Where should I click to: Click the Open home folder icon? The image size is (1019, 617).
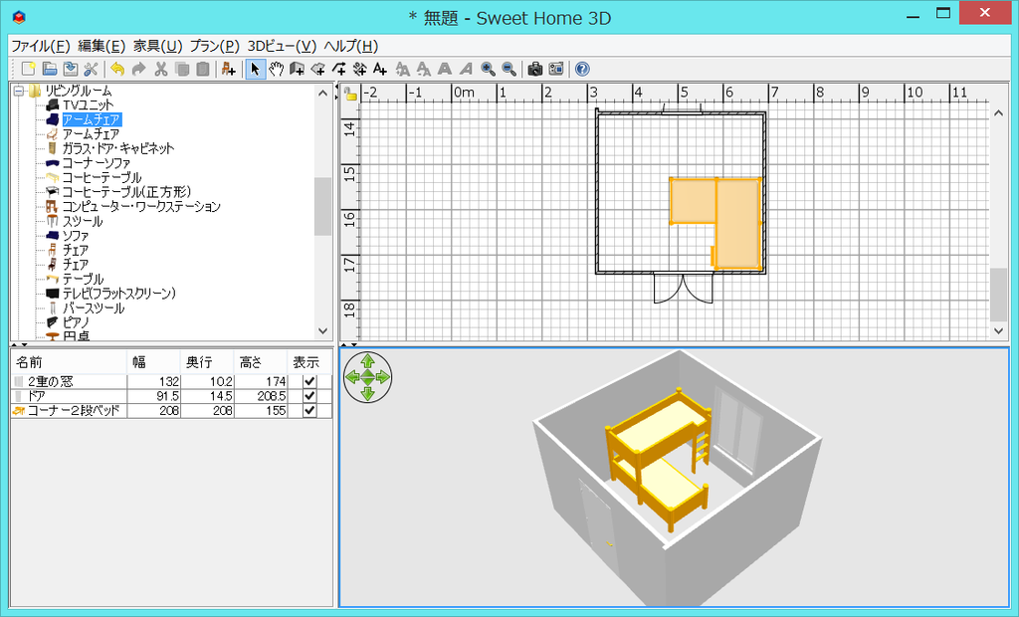tap(50, 69)
